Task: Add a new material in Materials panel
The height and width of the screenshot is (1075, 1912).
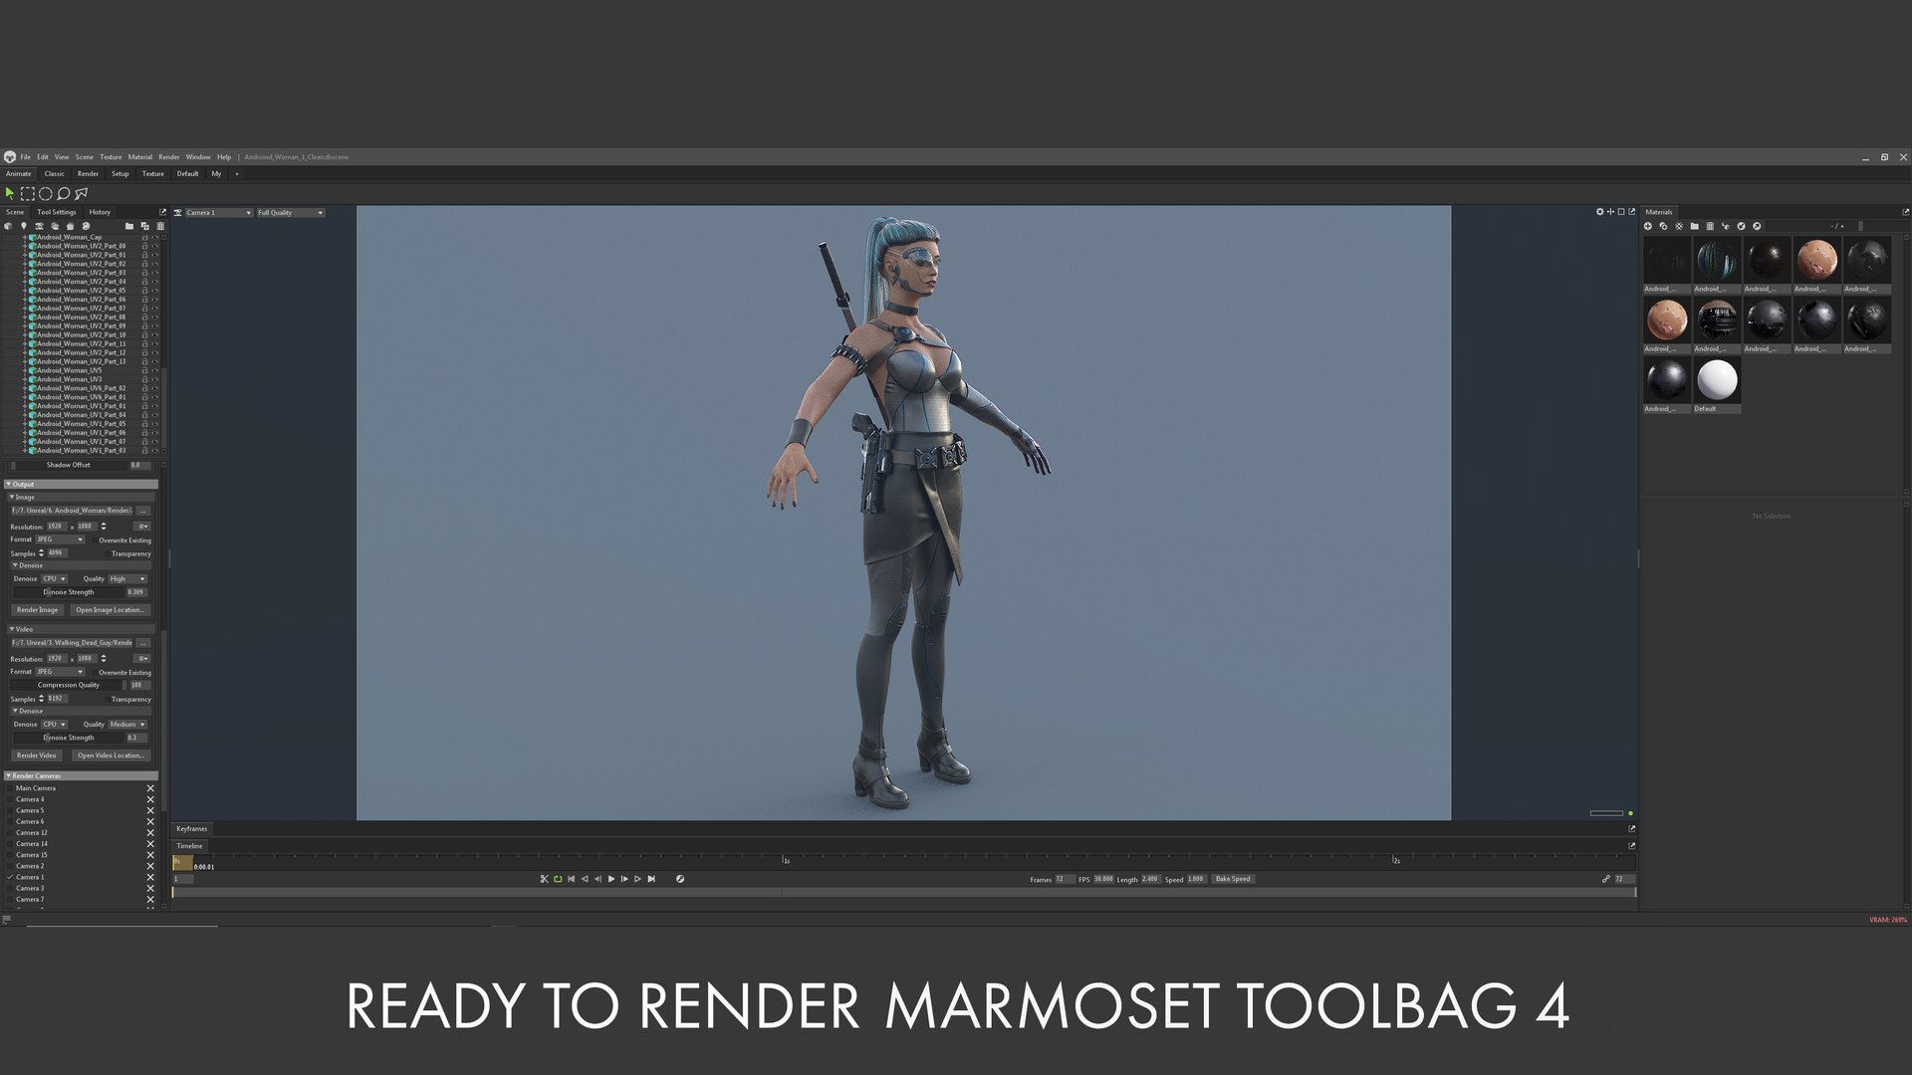Action: click(1648, 226)
